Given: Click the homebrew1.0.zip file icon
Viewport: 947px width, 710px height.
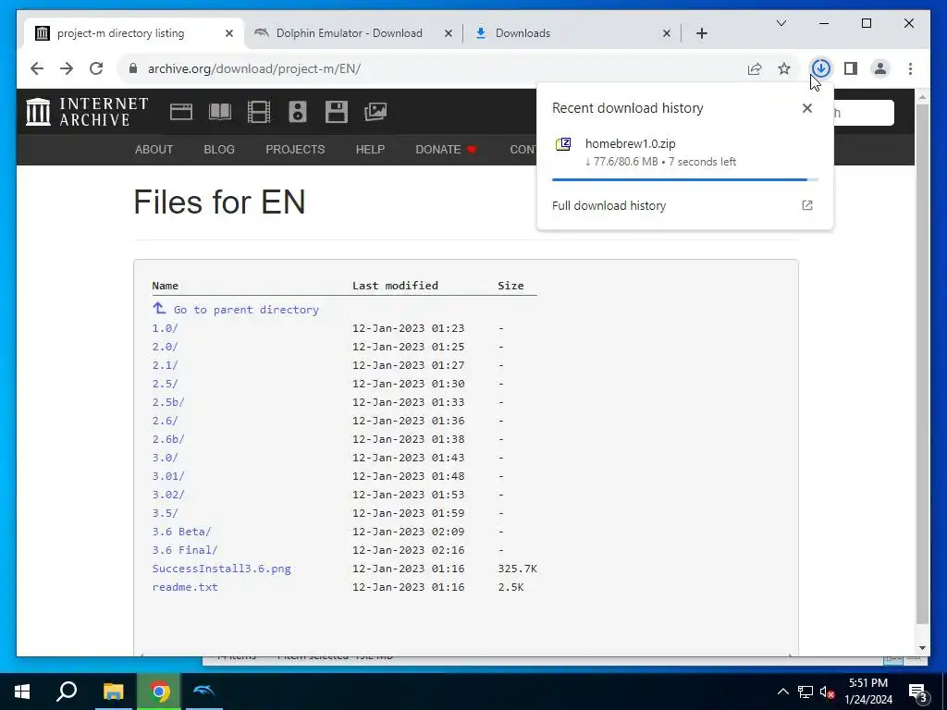Looking at the screenshot, I should pos(563,144).
